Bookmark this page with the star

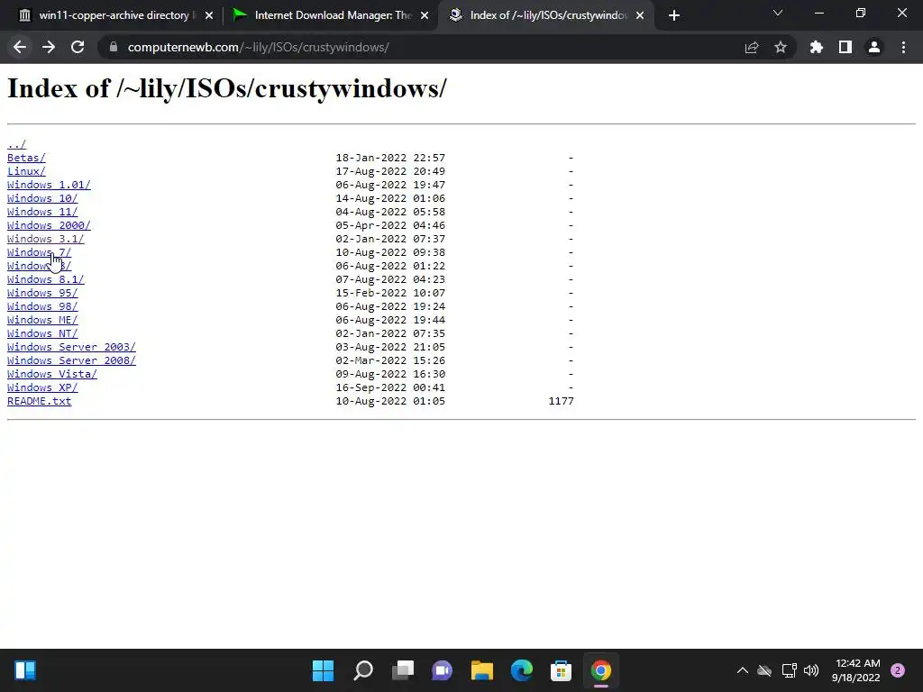coord(781,47)
